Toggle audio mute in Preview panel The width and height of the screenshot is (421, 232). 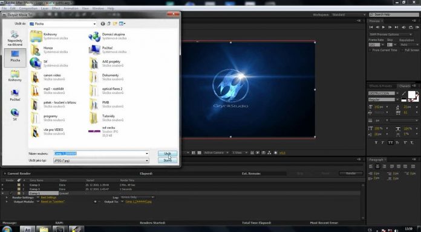point(403,27)
